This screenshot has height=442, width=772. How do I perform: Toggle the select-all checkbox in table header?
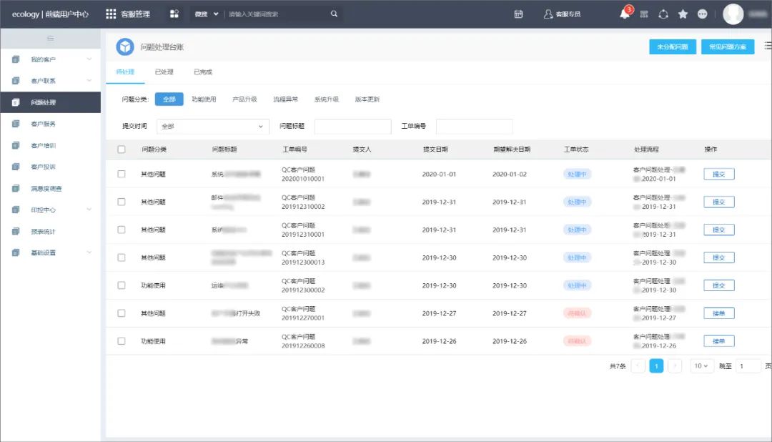click(122, 149)
